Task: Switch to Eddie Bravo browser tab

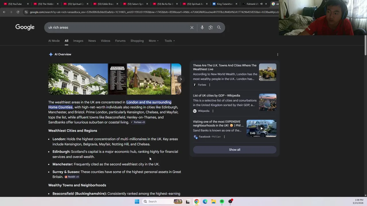Action: point(106,4)
